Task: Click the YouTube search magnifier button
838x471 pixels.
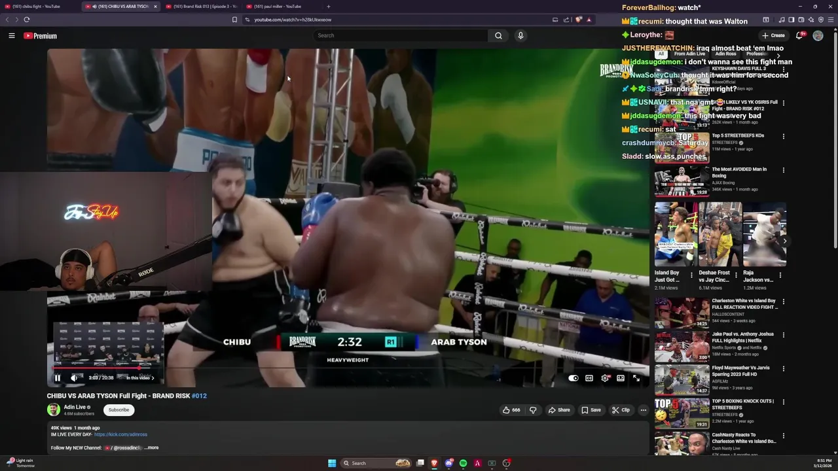Action: (498, 36)
